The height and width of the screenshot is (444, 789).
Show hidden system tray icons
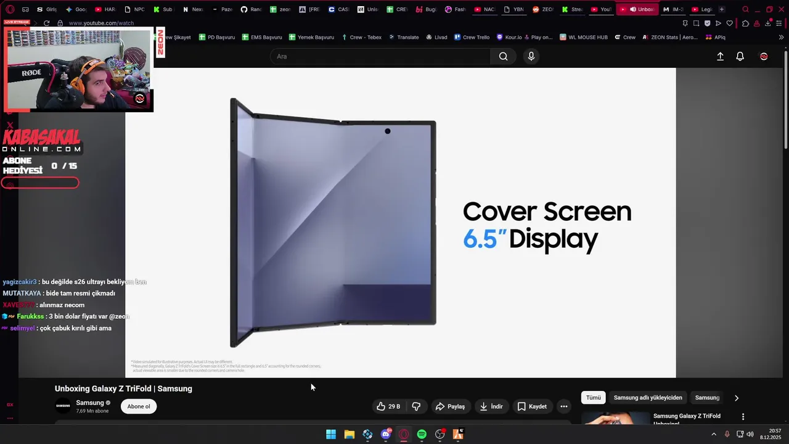tap(714, 434)
